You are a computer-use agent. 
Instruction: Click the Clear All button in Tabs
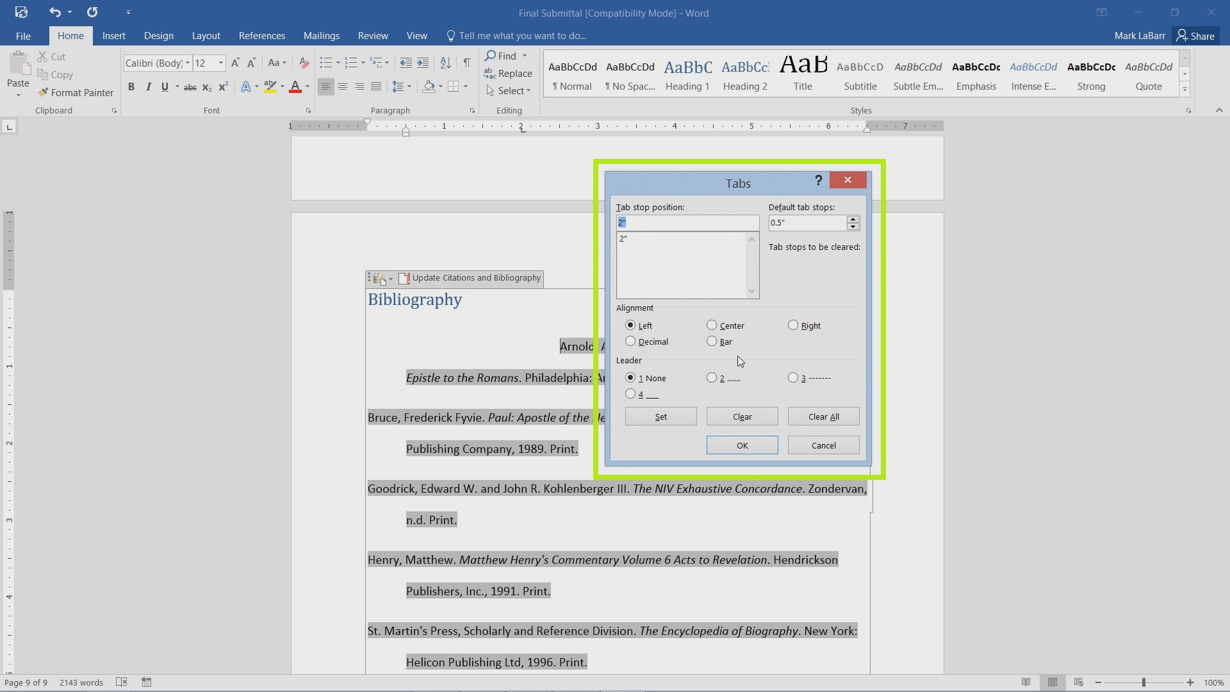pyautogui.click(x=824, y=416)
